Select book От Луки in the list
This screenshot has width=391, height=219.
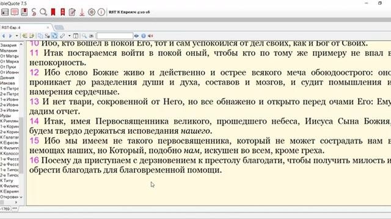click(8, 67)
